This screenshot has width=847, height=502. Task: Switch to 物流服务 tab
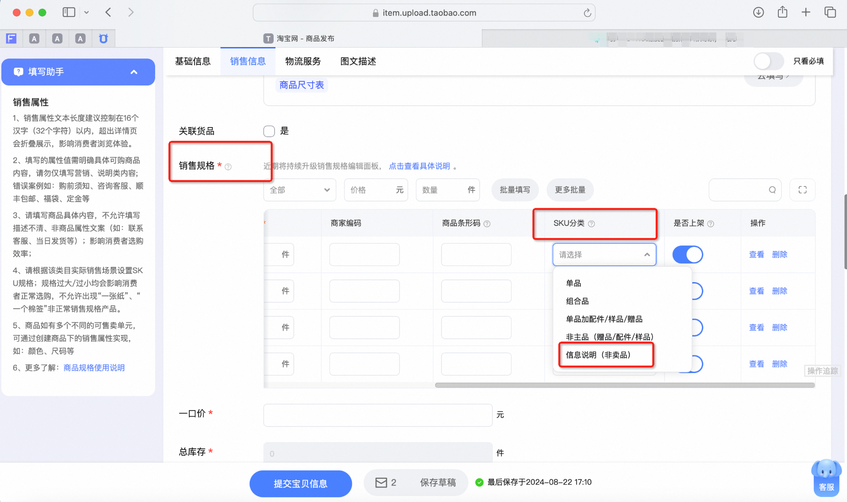303,61
